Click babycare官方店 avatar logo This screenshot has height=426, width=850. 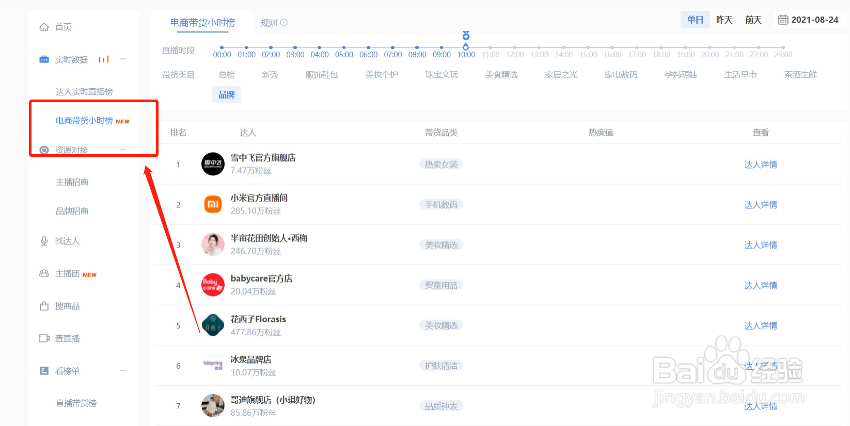(x=213, y=285)
